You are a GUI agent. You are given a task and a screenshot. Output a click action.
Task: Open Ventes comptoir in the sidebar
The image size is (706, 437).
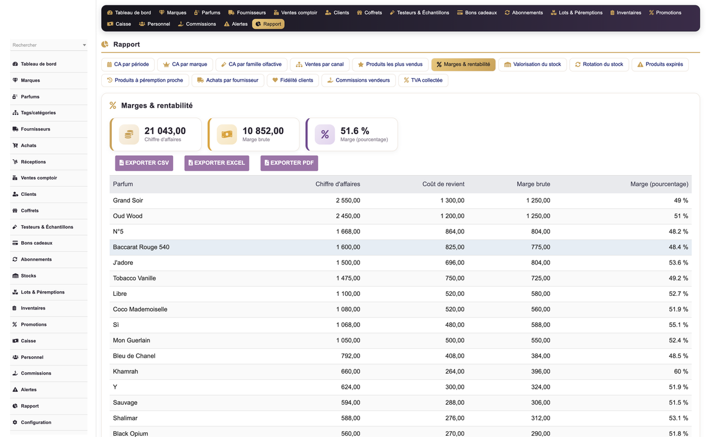point(48,178)
